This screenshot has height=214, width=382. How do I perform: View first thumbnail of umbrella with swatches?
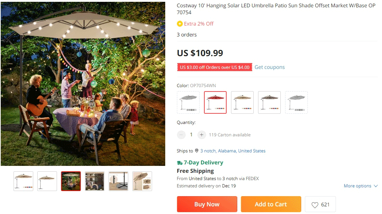tap(23, 181)
